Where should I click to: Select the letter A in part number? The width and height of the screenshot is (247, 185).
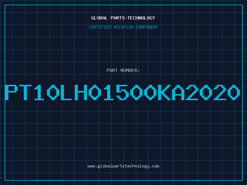click(178, 92)
